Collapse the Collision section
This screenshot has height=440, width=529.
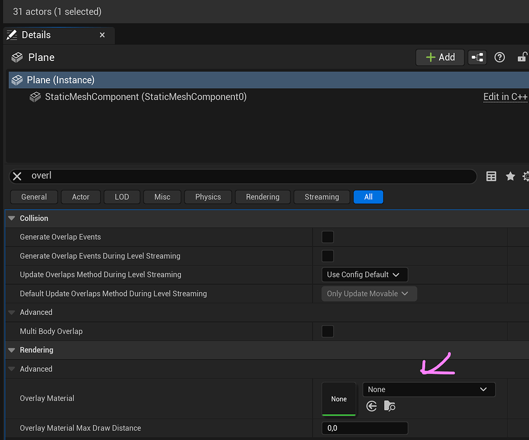(12, 218)
